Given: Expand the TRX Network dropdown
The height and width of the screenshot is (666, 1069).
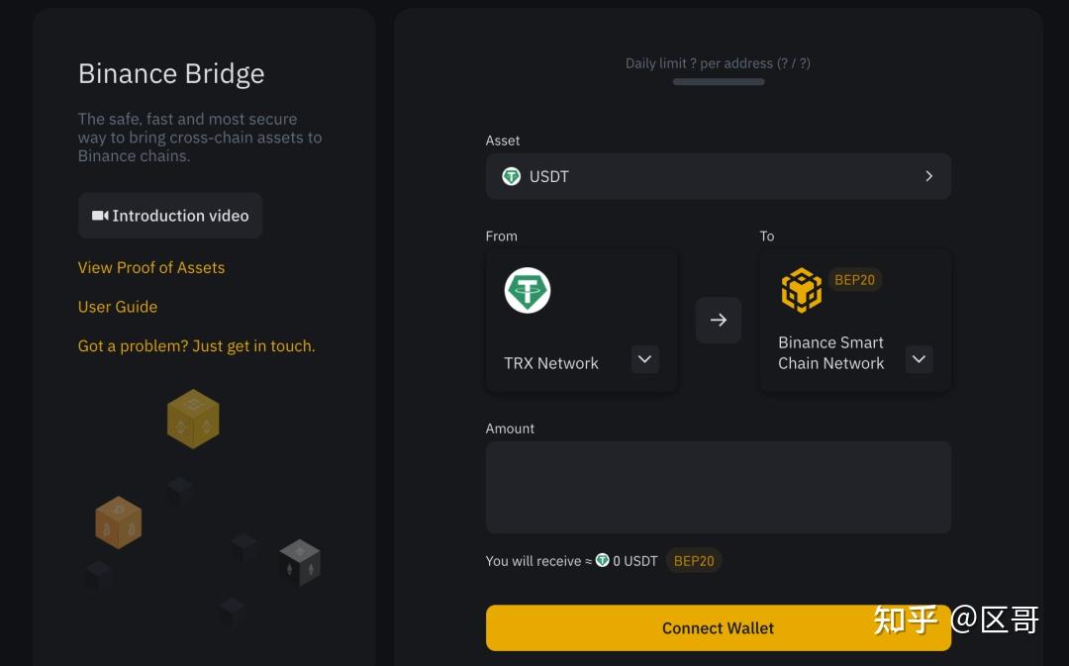Looking at the screenshot, I should (644, 359).
